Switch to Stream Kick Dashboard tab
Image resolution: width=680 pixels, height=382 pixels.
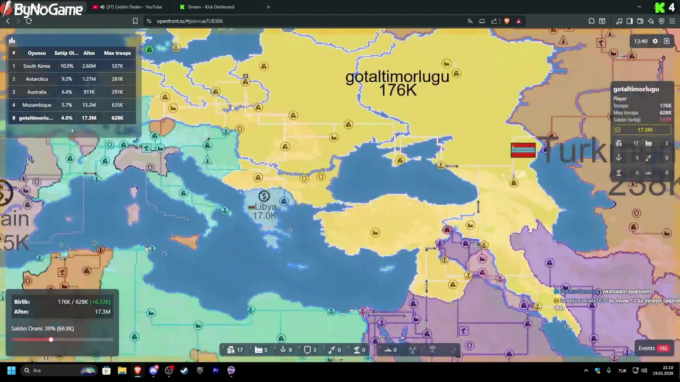click(x=210, y=7)
